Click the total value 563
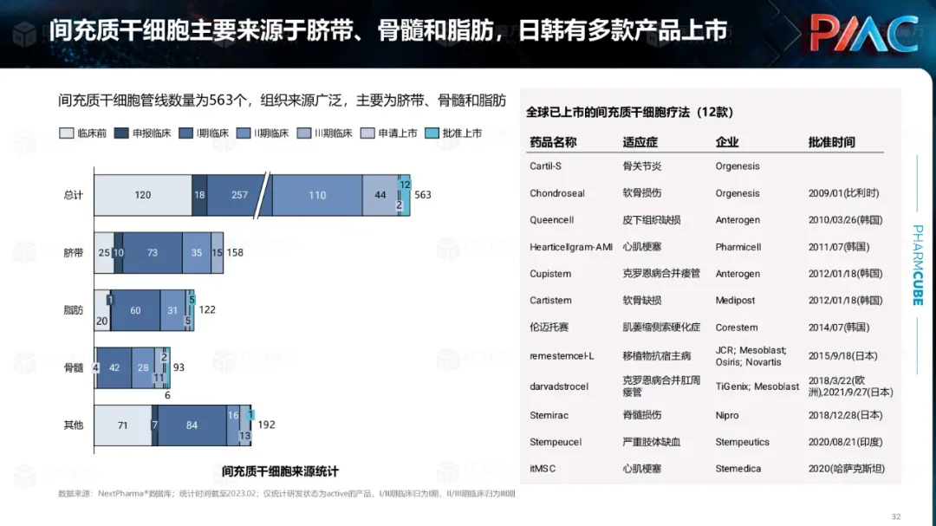The height and width of the screenshot is (526, 936). [x=423, y=195]
